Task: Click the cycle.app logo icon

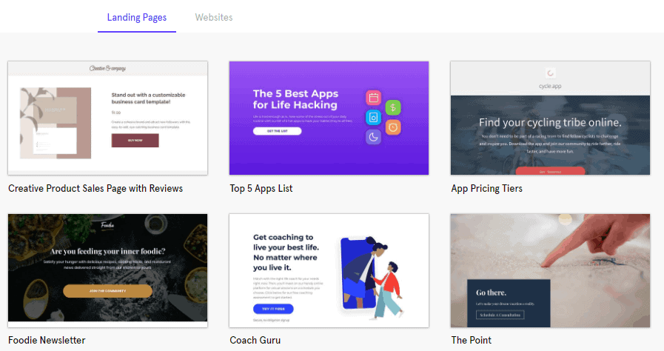Action: [x=550, y=73]
